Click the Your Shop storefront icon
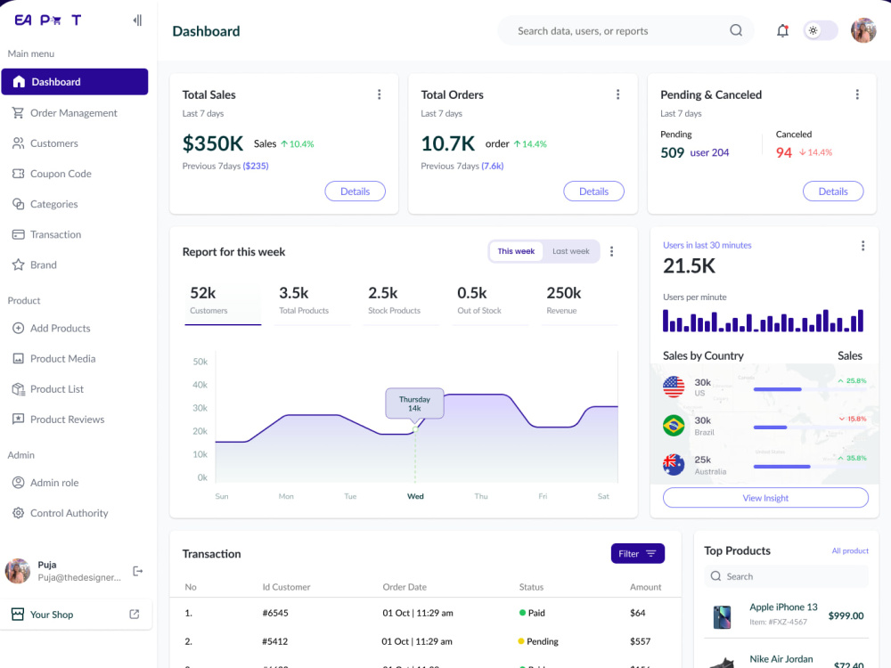This screenshot has height=668, width=891. (x=18, y=615)
